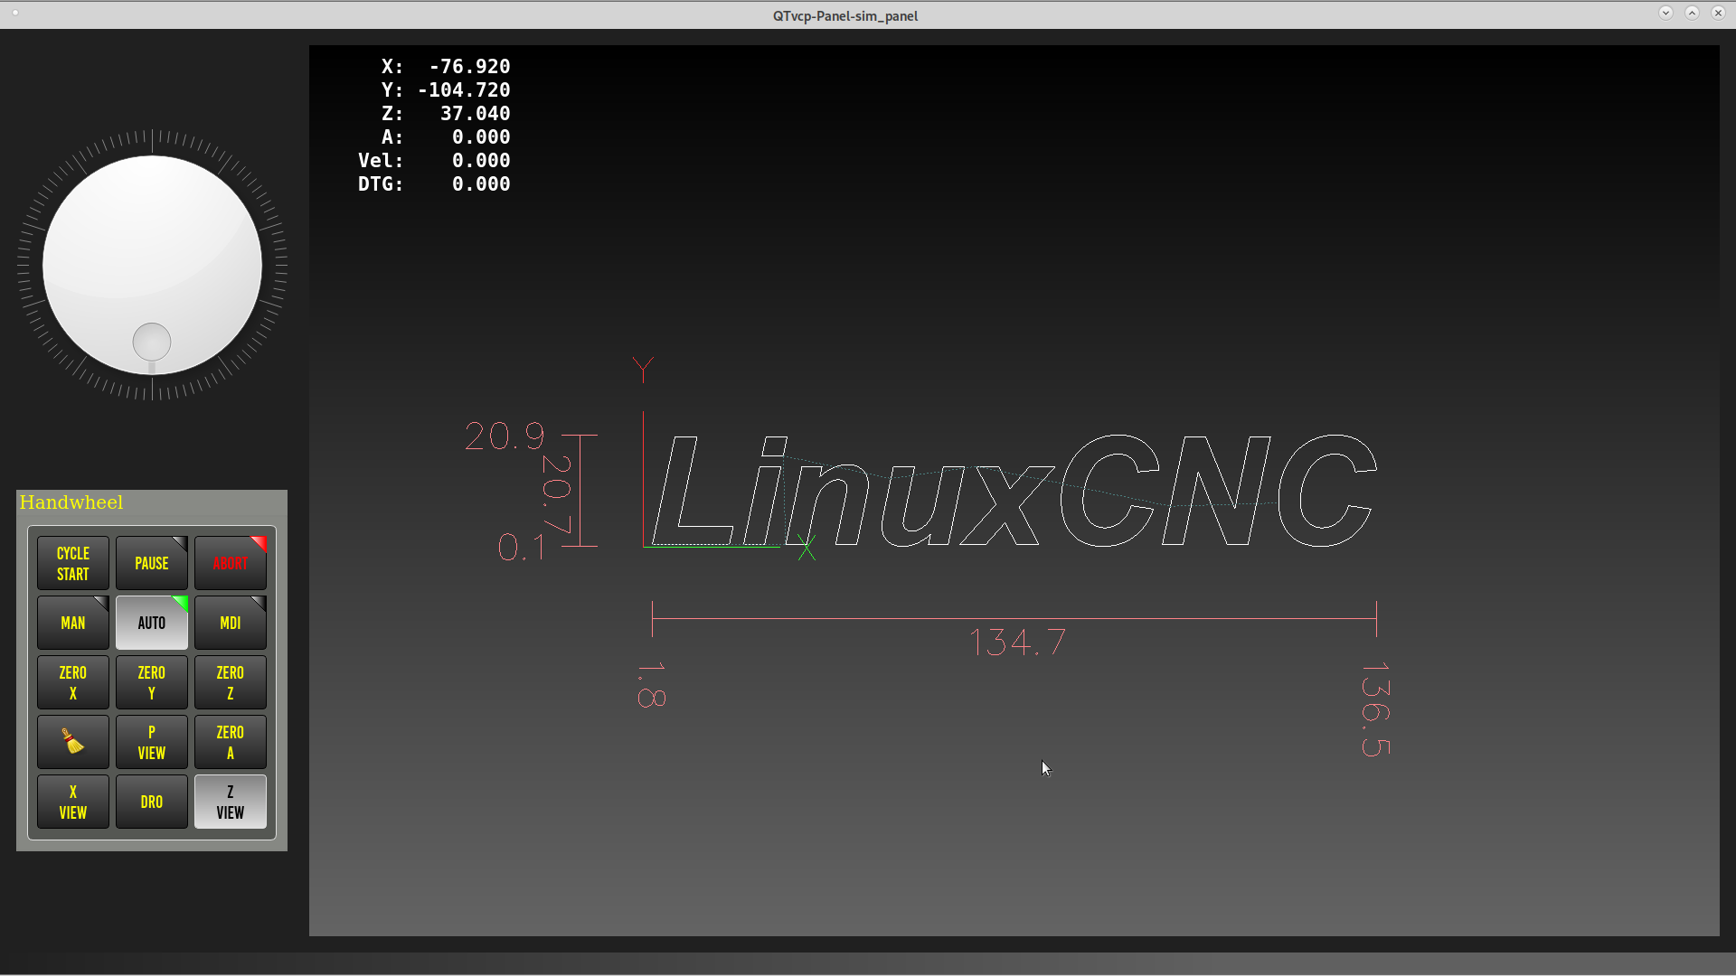Zero the X axis
1736x976 pixels.
click(73, 682)
